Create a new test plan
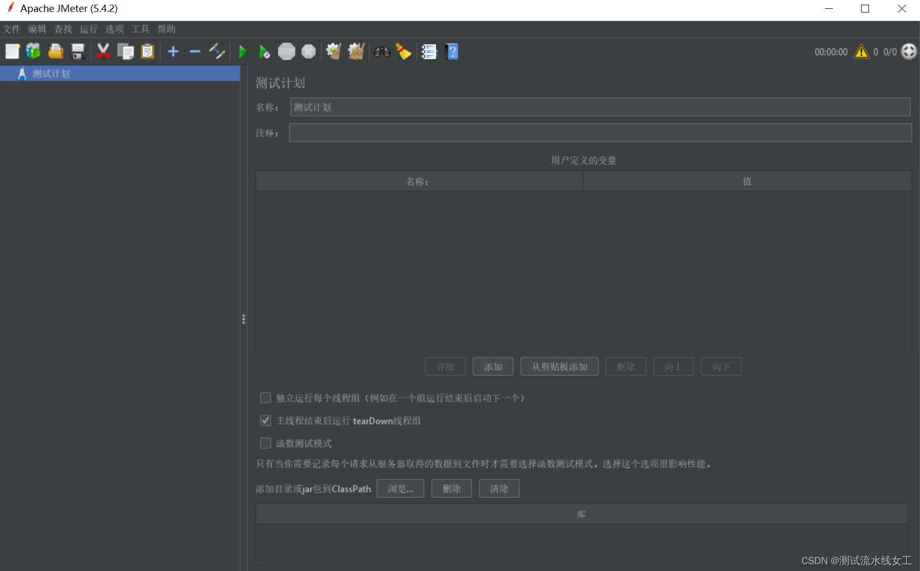This screenshot has height=571, width=920. pyautogui.click(x=13, y=51)
